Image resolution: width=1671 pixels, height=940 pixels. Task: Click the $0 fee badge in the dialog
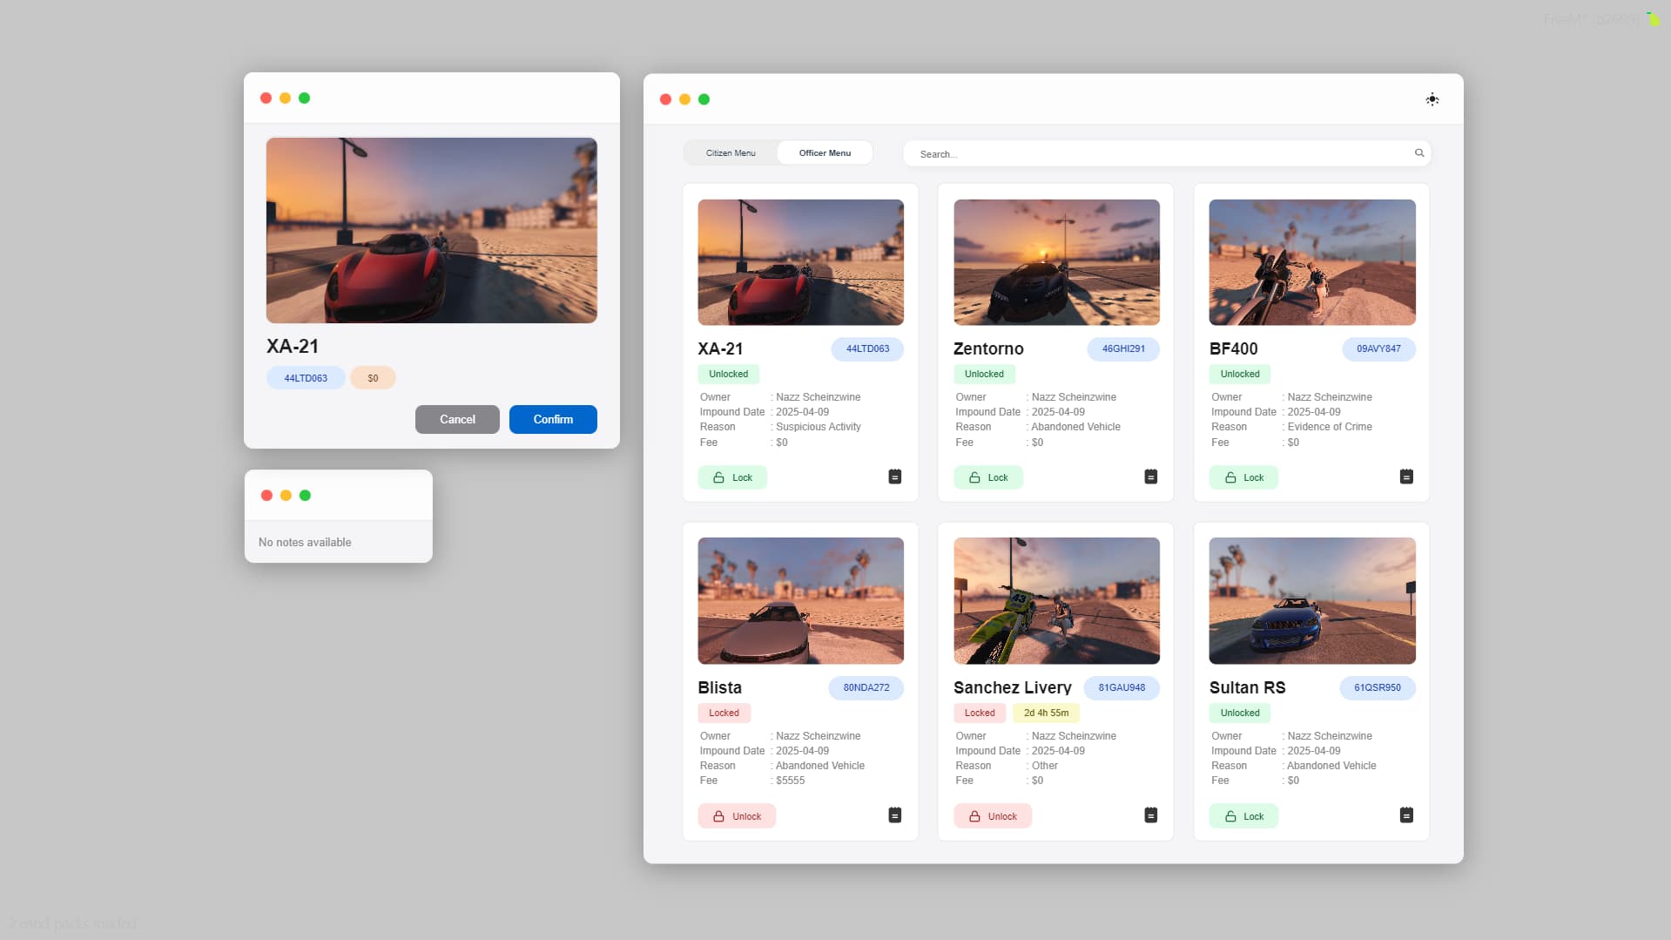[x=373, y=378]
